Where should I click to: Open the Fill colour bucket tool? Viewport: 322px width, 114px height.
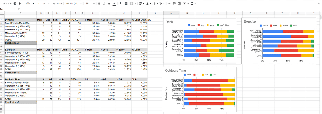(x=121, y=3)
